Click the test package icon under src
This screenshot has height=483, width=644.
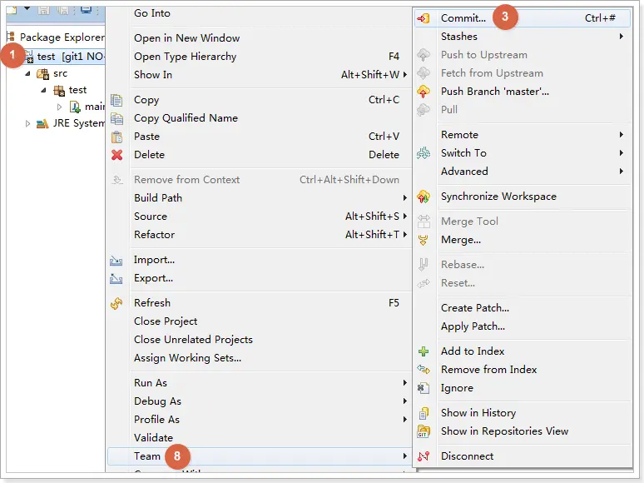[x=59, y=91]
